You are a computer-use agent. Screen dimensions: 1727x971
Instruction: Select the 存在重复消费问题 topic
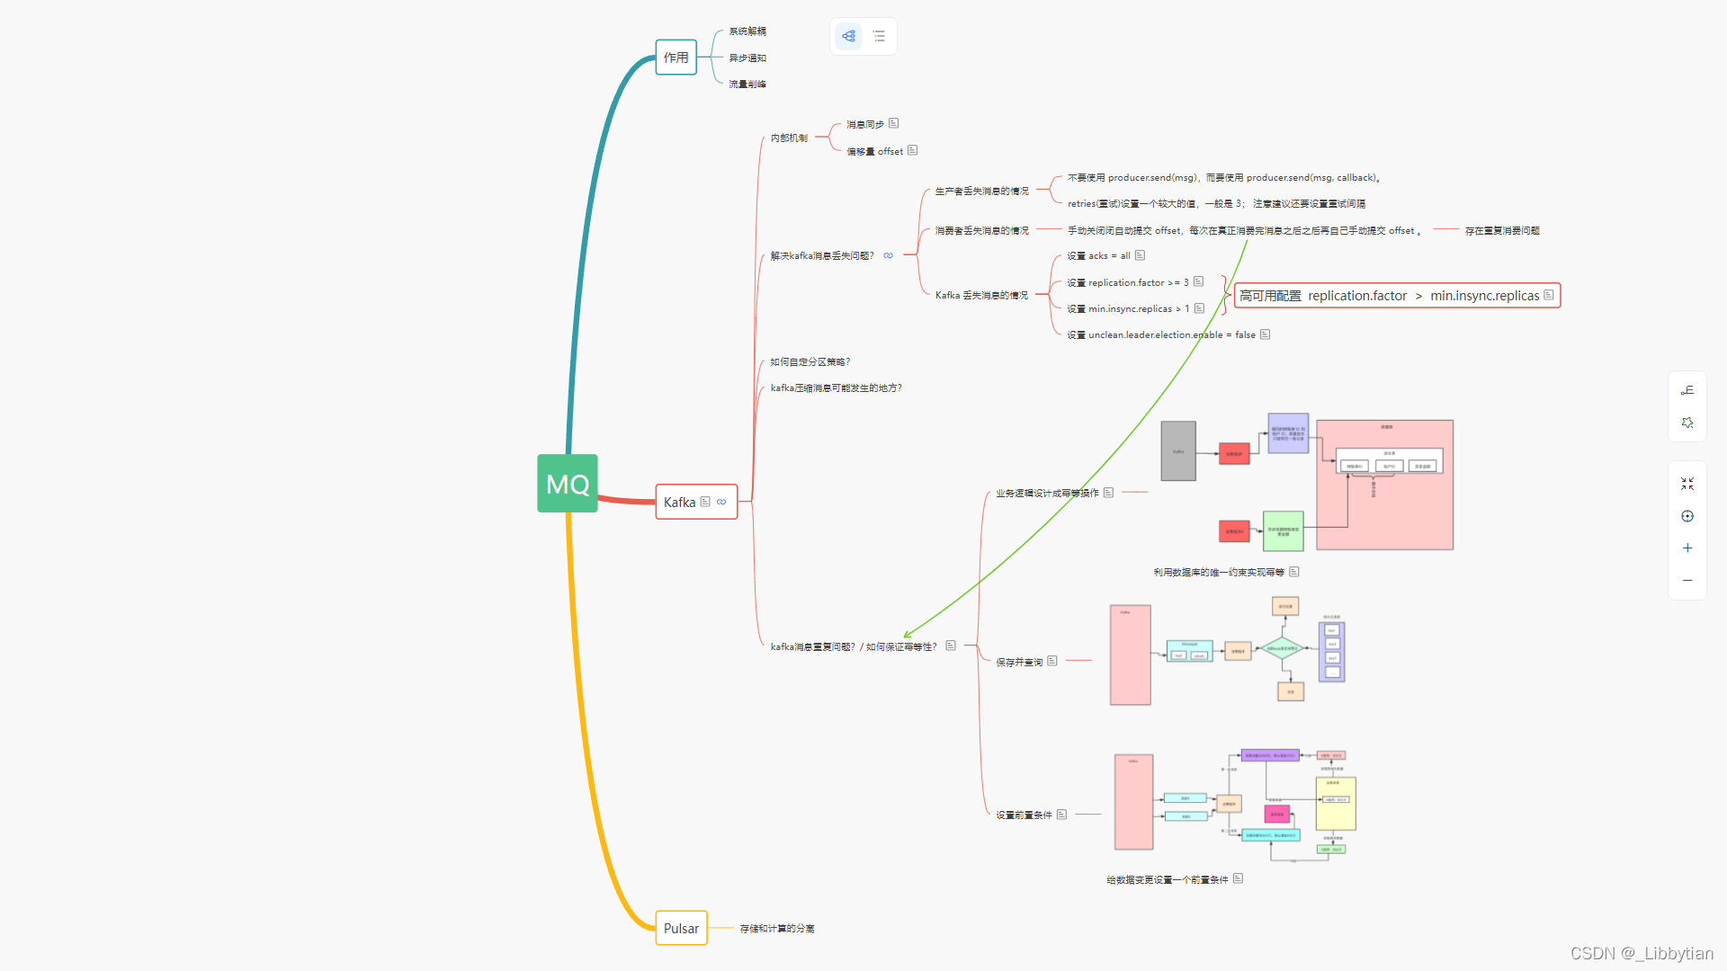[x=1502, y=230]
